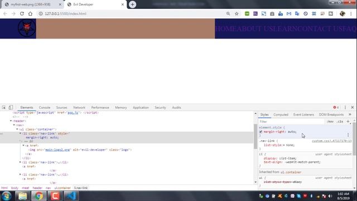
Task: Show more Styles pane tabs with chevron
Action: [350, 114]
